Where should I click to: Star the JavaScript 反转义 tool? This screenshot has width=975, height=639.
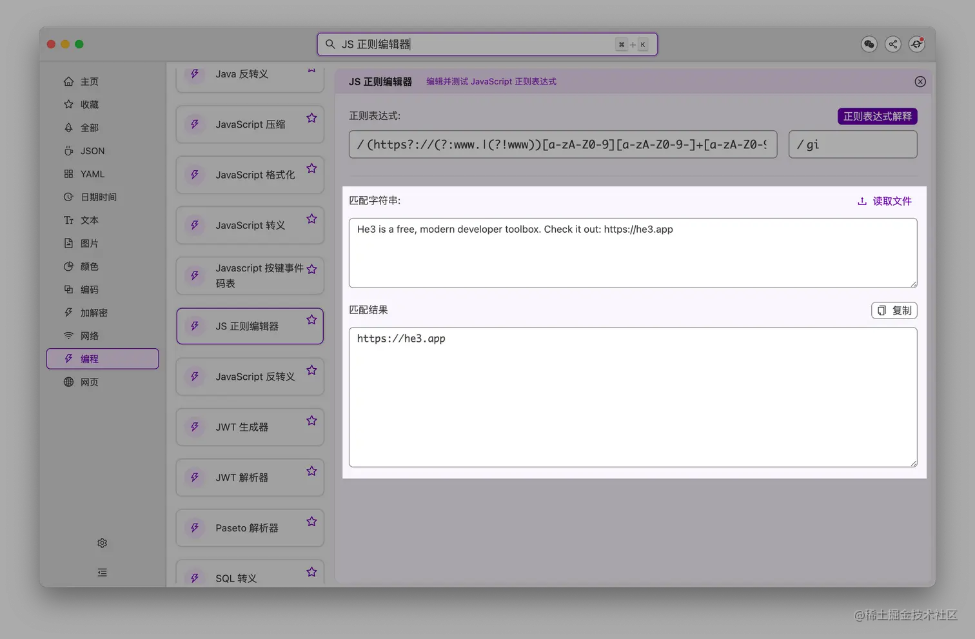pyautogui.click(x=311, y=370)
